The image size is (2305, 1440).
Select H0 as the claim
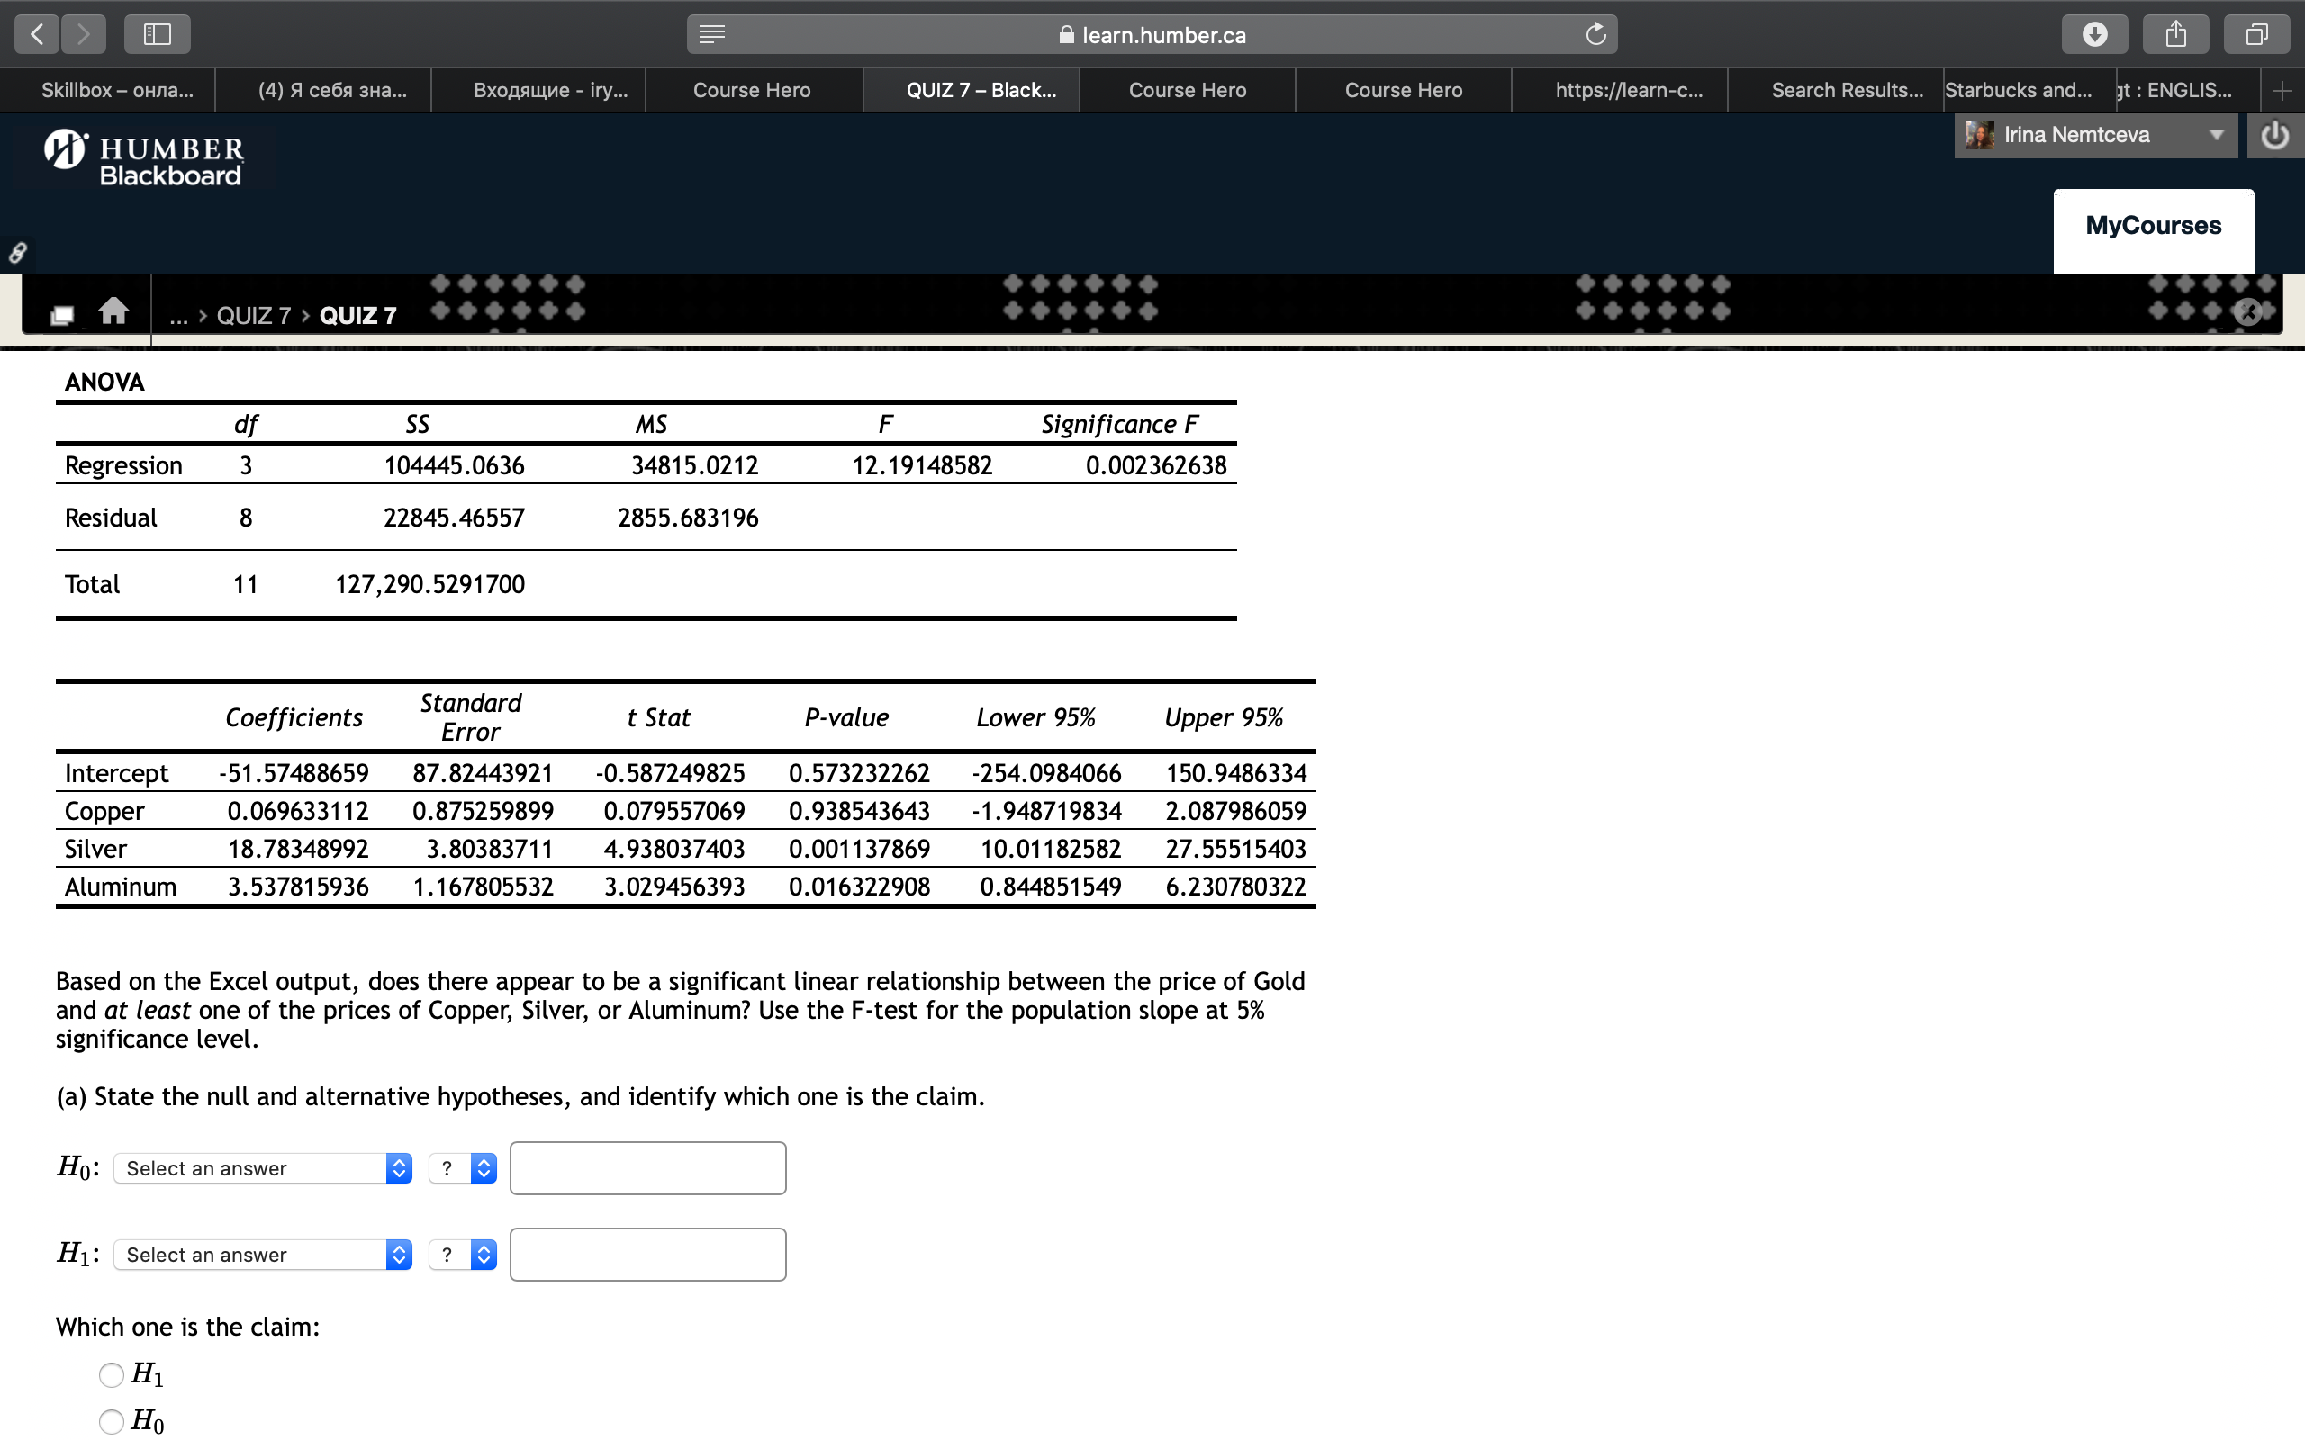click(112, 1421)
